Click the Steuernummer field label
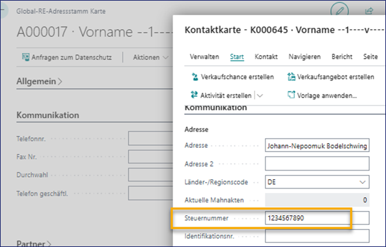386x247 pixels. tap(206, 218)
